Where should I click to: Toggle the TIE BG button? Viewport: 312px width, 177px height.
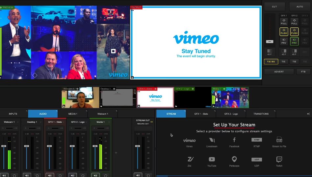click(x=271, y=61)
